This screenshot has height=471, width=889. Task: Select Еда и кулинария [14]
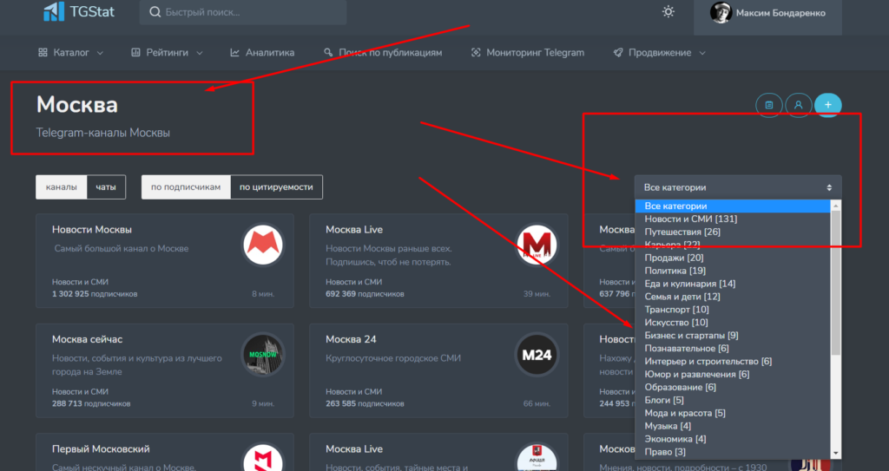[x=733, y=284]
